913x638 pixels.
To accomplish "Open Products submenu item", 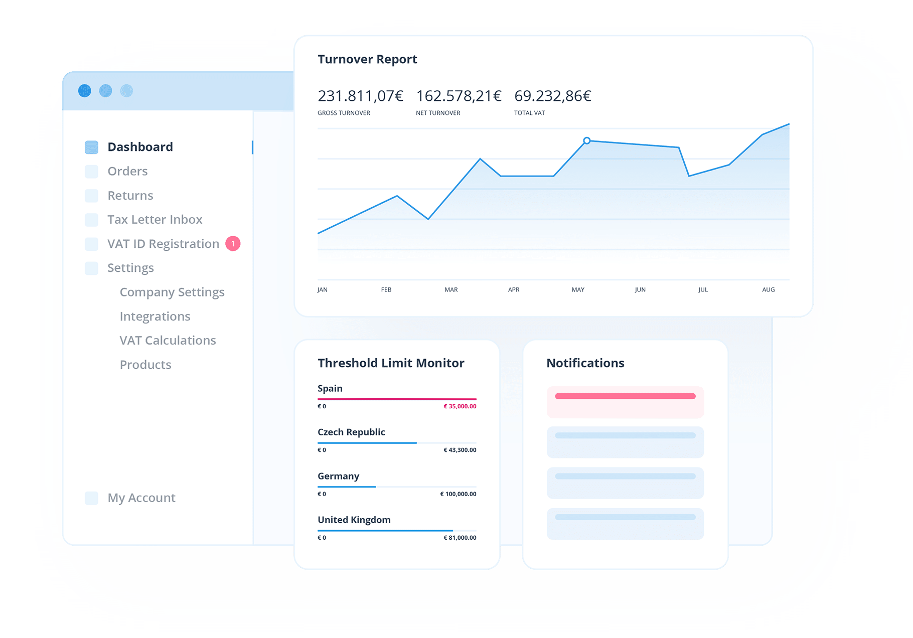I will point(145,365).
